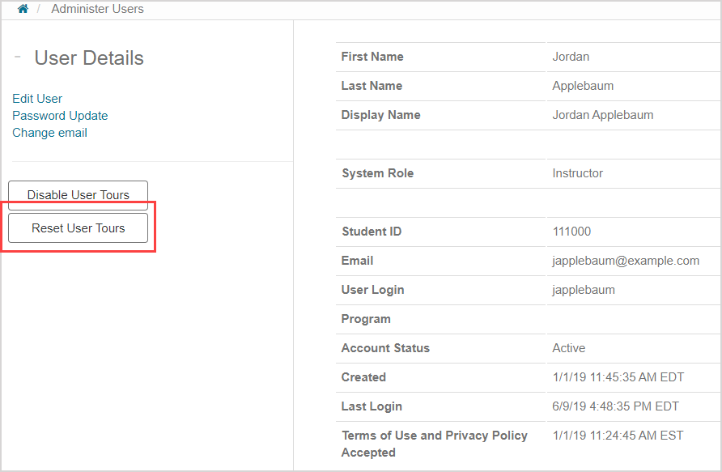Click the Reset User Tours button
Viewport: 722px width, 472px height.
[x=77, y=227]
